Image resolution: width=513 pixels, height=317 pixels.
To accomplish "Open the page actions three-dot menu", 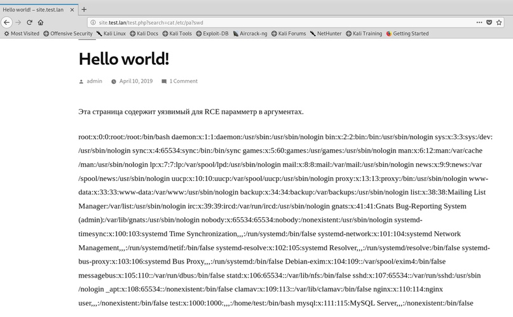I will pyautogui.click(x=479, y=22).
